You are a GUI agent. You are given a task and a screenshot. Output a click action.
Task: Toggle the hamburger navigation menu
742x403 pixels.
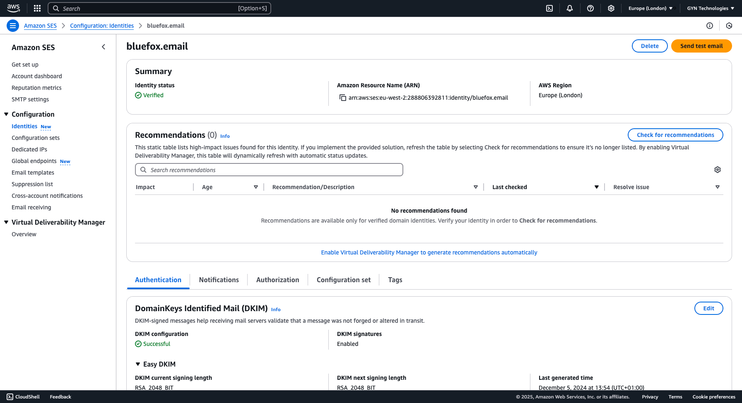(13, 26)
